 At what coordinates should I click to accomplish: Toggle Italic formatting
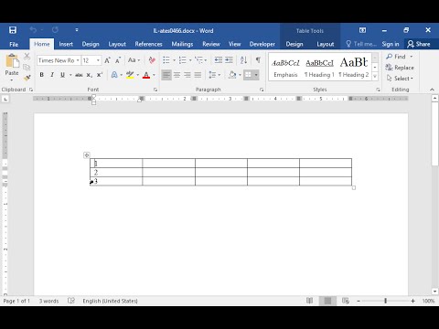[52, 75]
